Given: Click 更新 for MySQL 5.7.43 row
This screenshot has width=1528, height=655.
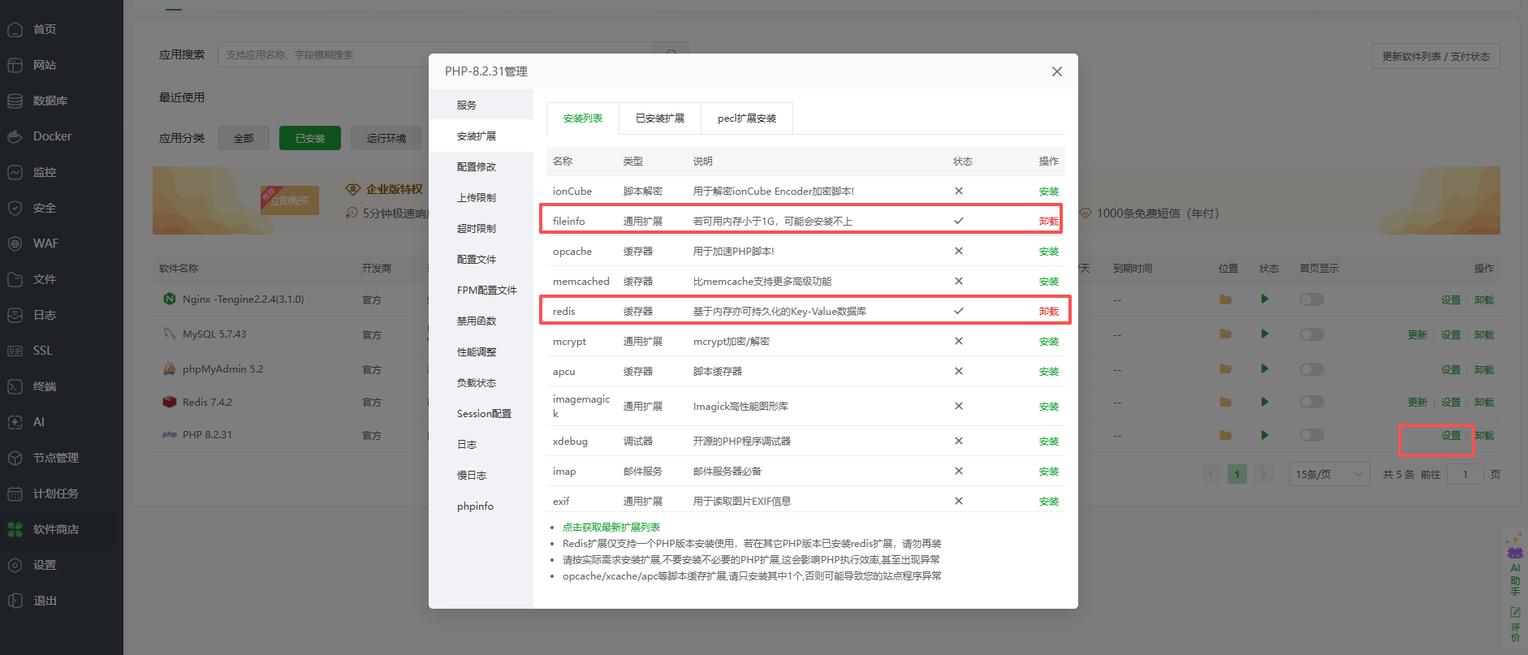Looking at the screenshot, I should (1418, 335).
